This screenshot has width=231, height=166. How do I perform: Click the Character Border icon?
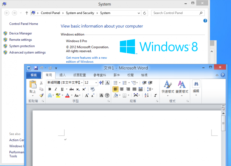(x=108, y=82)
